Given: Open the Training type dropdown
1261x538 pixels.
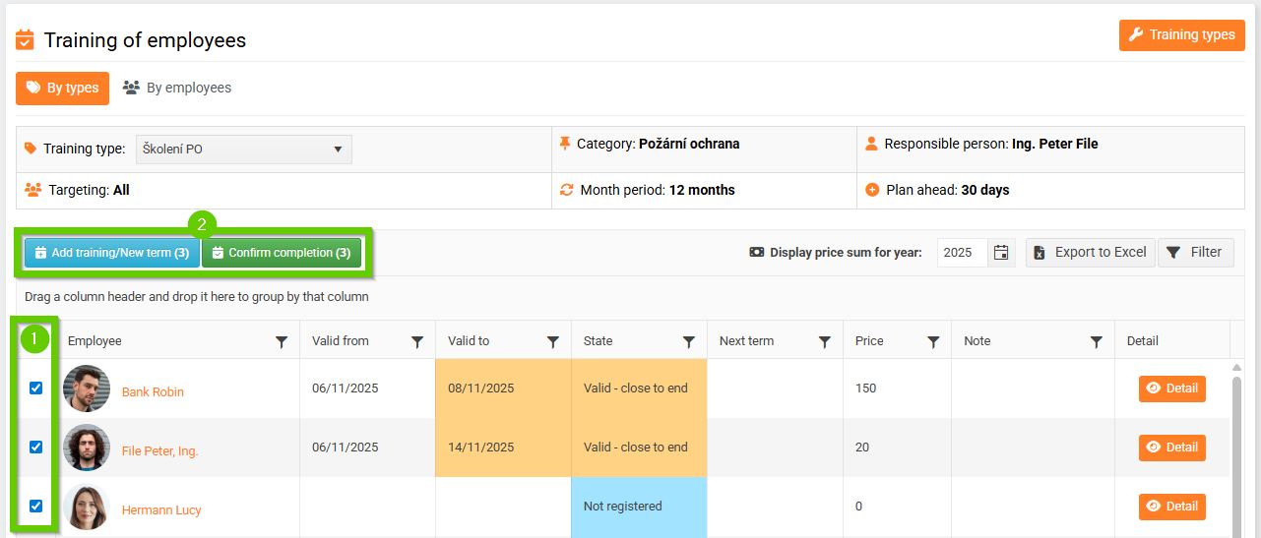Looking at the screenshot, I should (243, 149).
